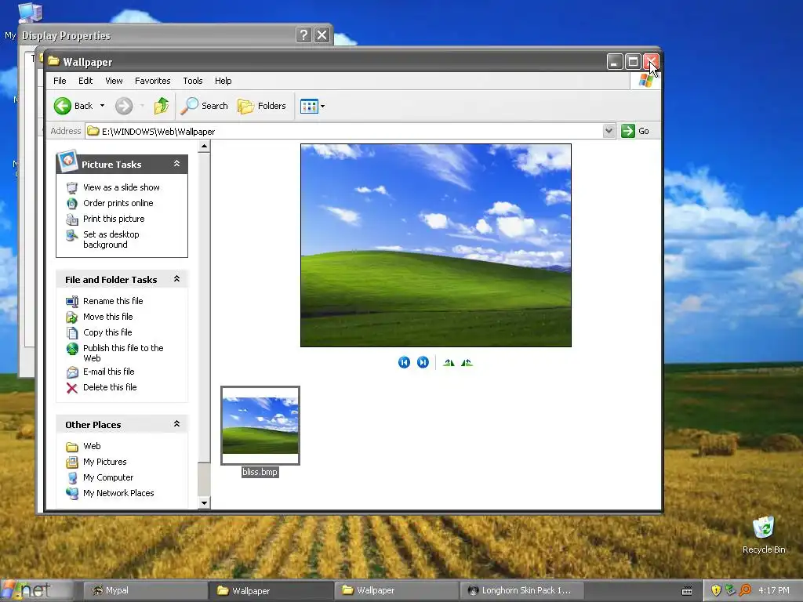The width and height of the screenshot is (803, 602).
Task: Collapse the Other Places panel
Action: [176, 424]
